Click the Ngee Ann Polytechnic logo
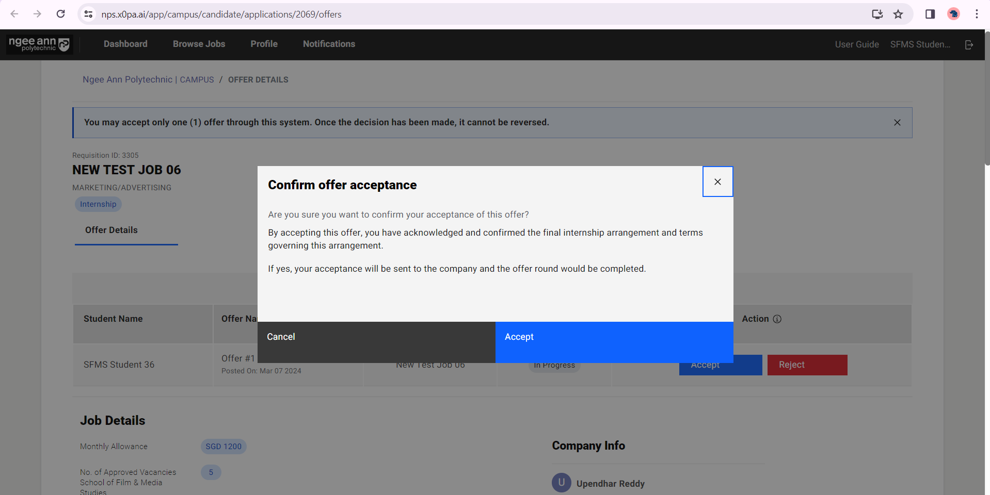Viewport: 990px width, 495px height. 39,44
